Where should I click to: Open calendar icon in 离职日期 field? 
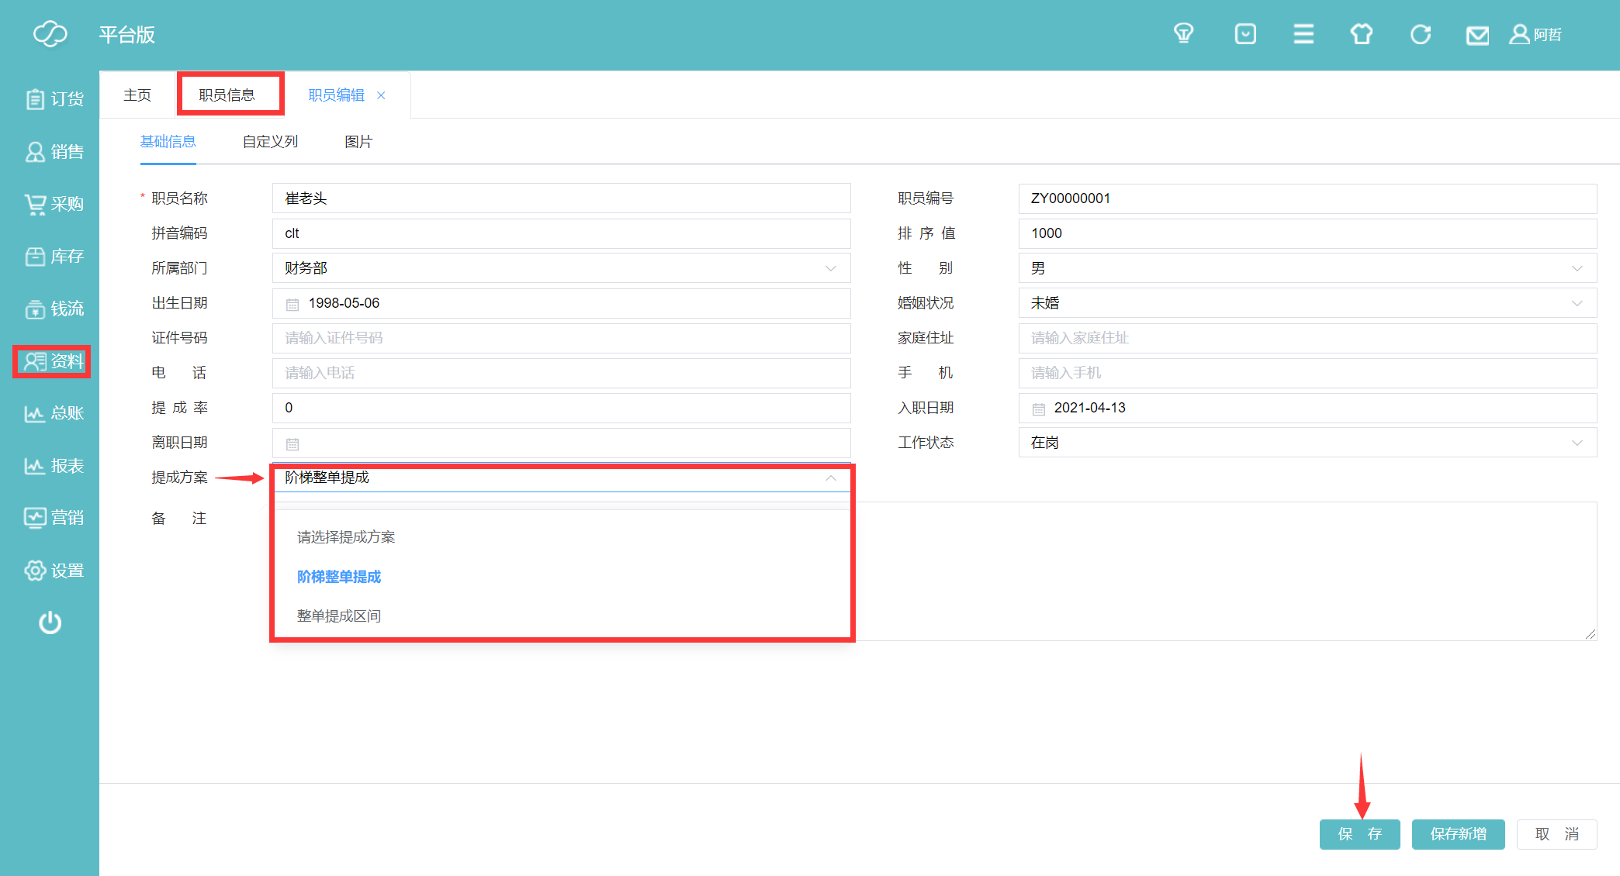292,444
